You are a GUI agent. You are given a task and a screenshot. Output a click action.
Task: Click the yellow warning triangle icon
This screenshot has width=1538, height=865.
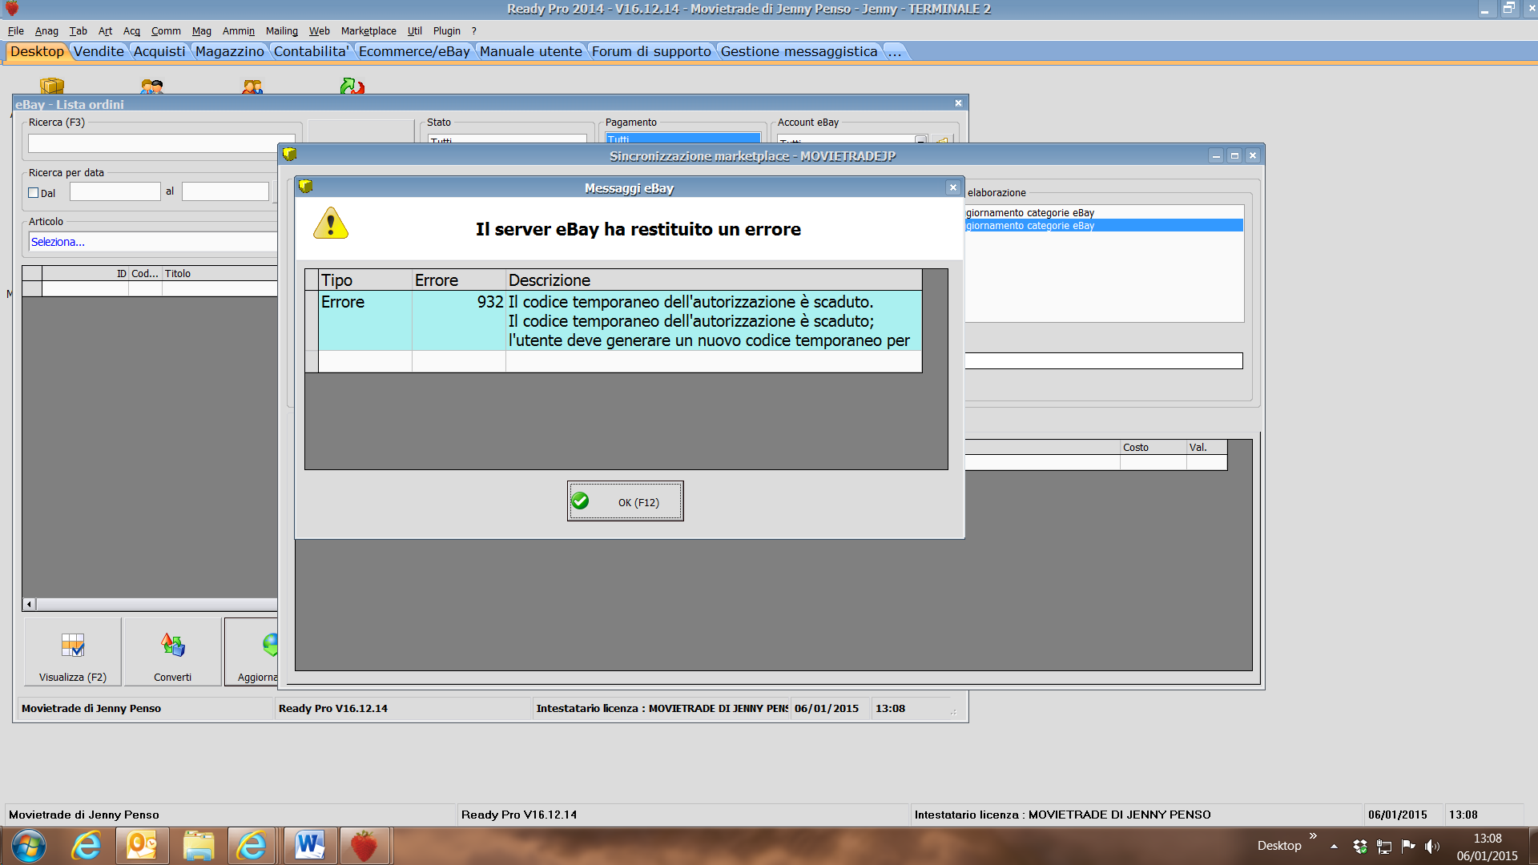[x=330, y=223]
